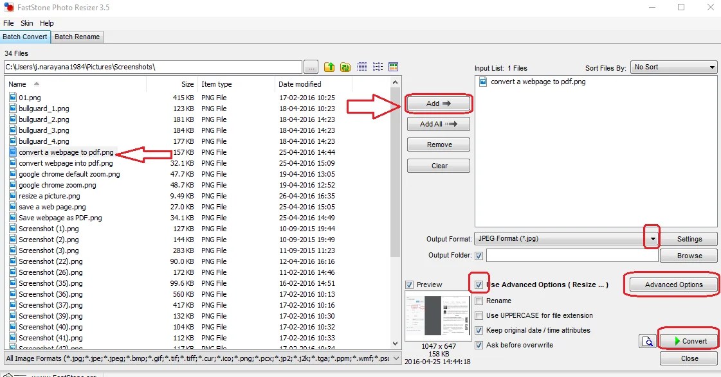
Task: Enable the Rename checkbox
Action: point(479,301)
